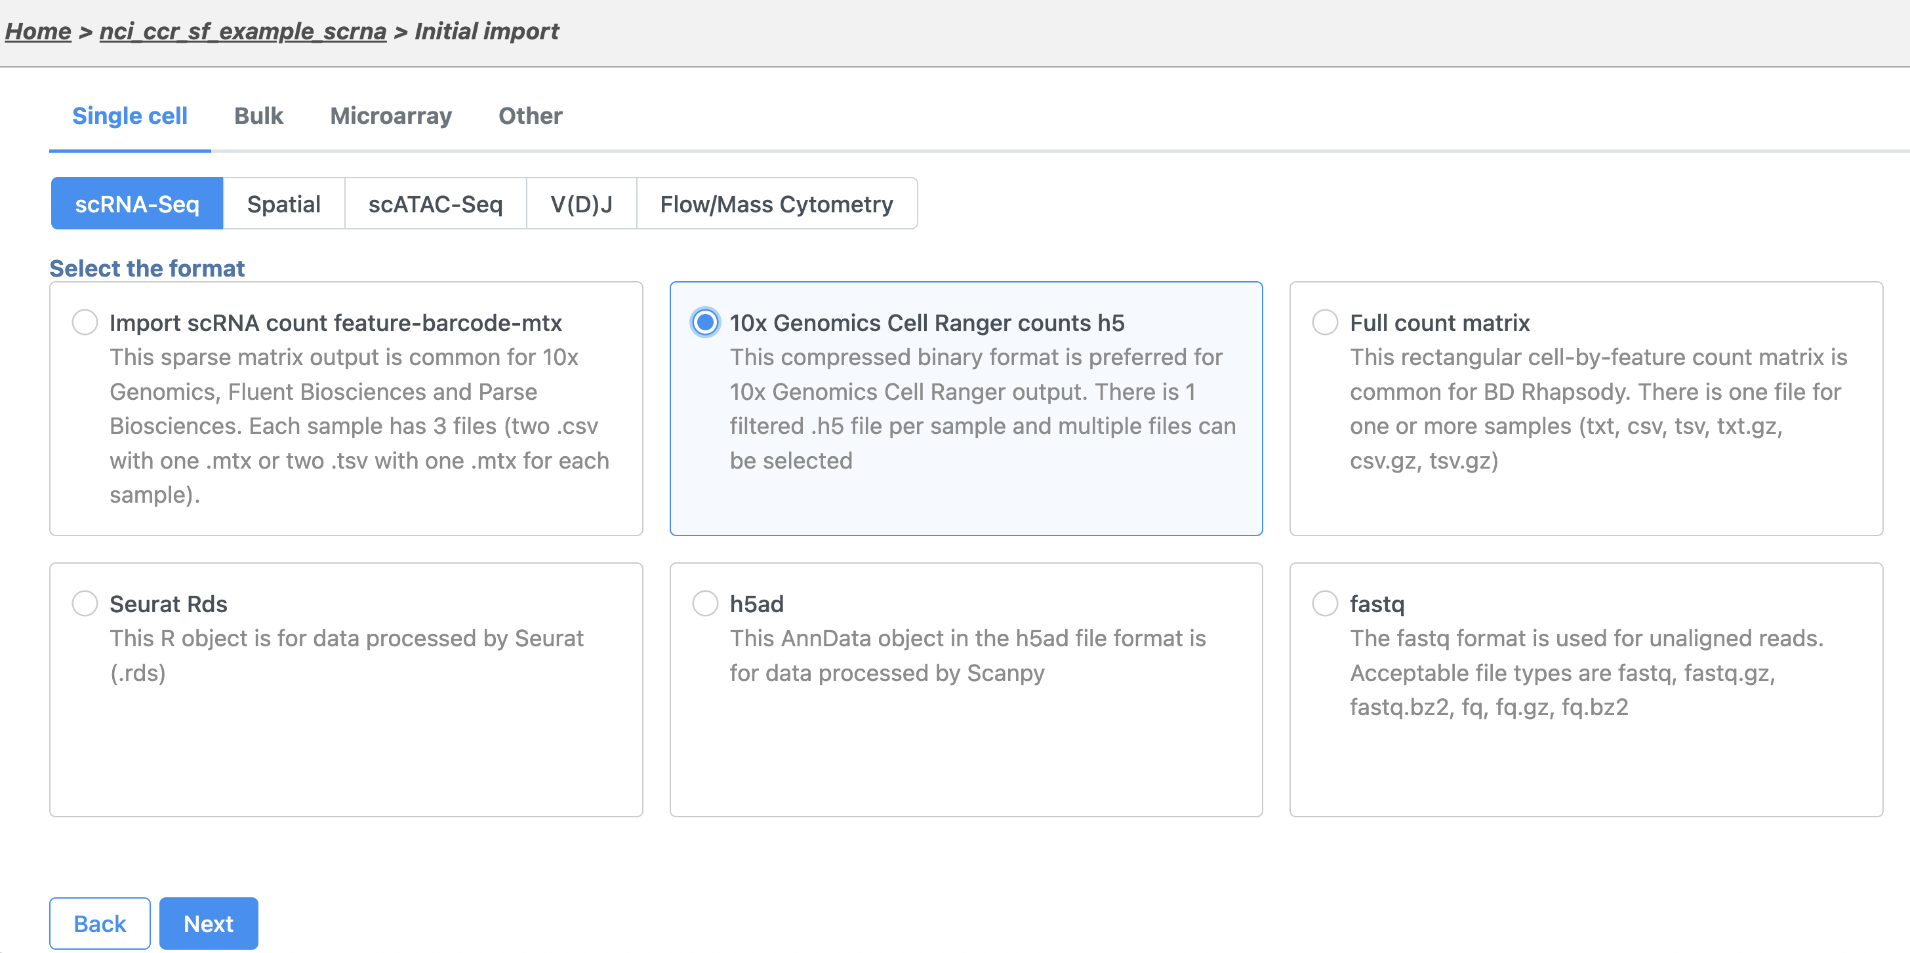Click the Seurat Rds format card description

point(346,655)
